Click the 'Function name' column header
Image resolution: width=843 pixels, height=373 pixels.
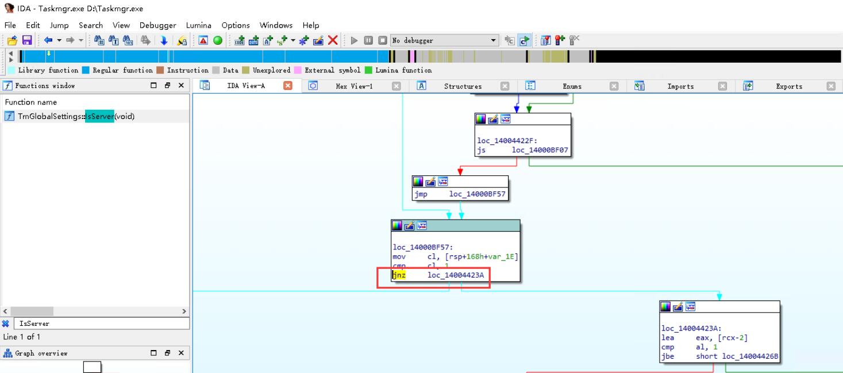point(31,102)
